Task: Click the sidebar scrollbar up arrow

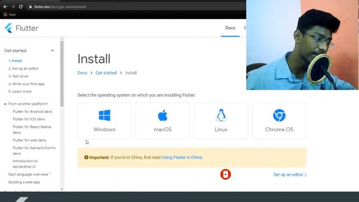Action: click(x=62, y=39)
